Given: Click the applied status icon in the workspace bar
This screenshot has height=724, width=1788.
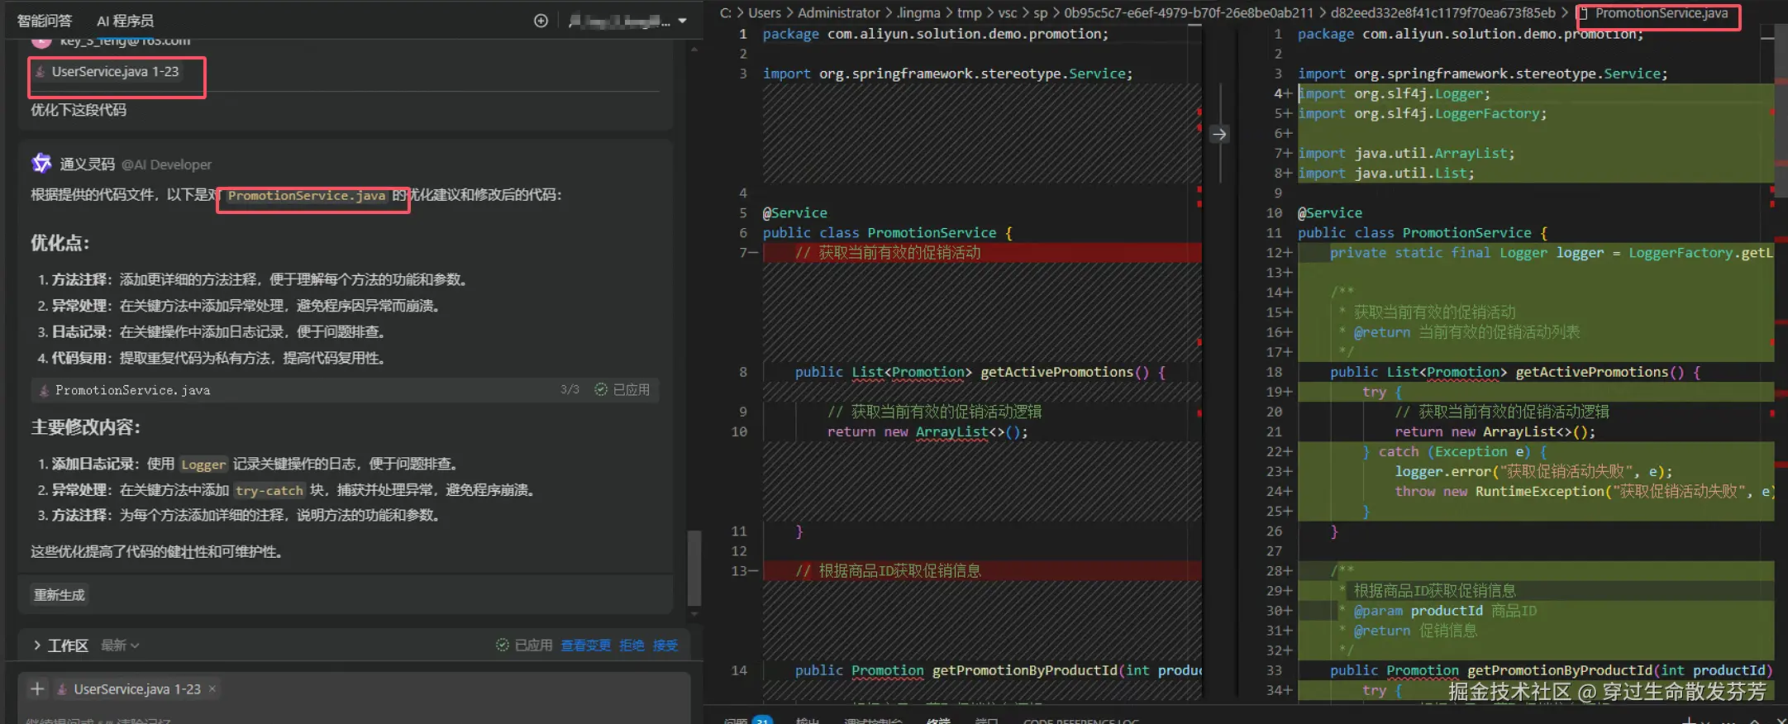Looking at the screenshot, I should (502, 645).
